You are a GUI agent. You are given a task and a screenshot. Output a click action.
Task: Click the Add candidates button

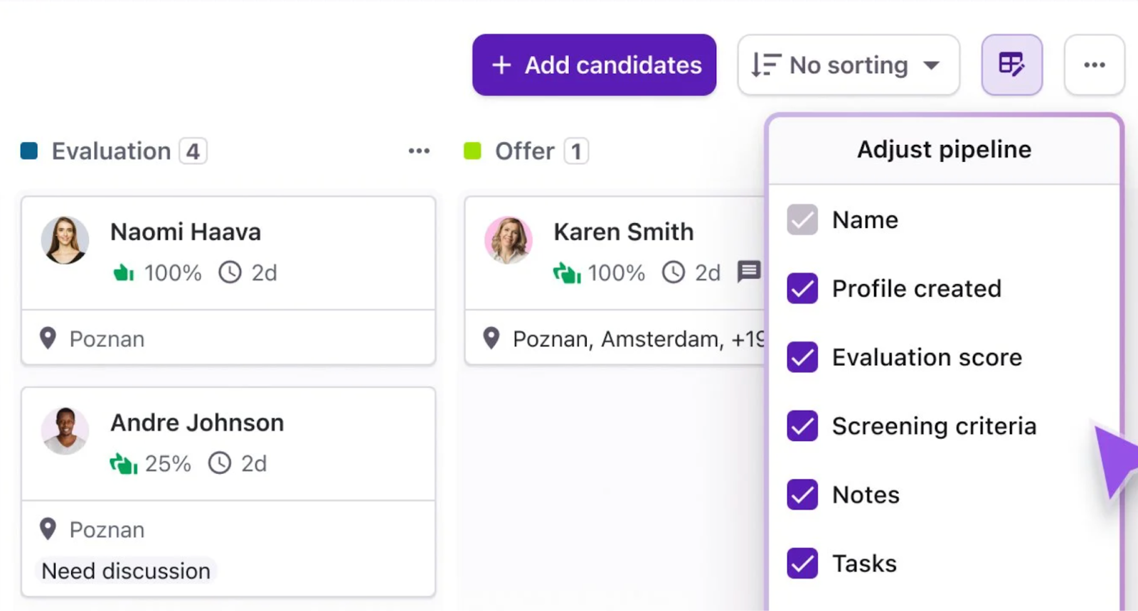(594, 65)
